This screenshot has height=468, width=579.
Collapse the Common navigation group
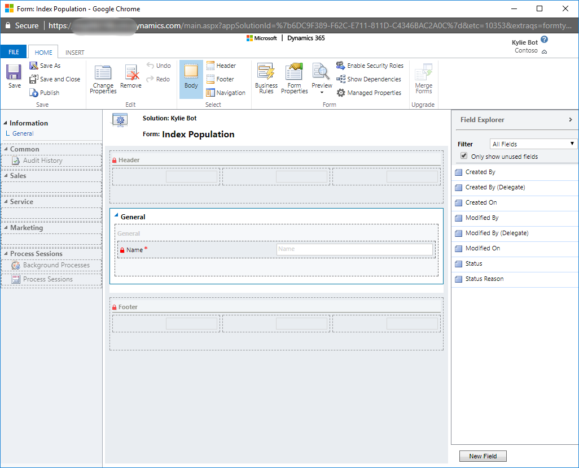tap(6, 149)
